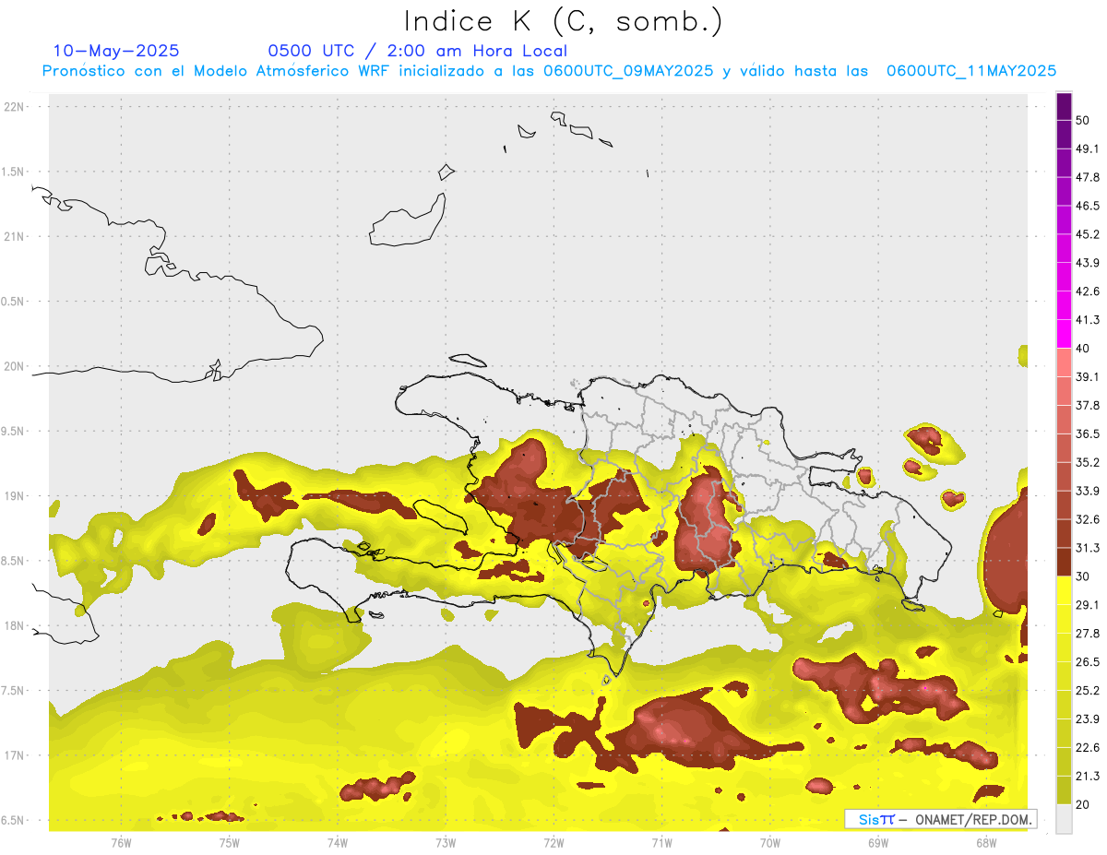Click the '33.9' value on the color scale
Screen dimensions: 1107x855
[x=1088, y=491]
